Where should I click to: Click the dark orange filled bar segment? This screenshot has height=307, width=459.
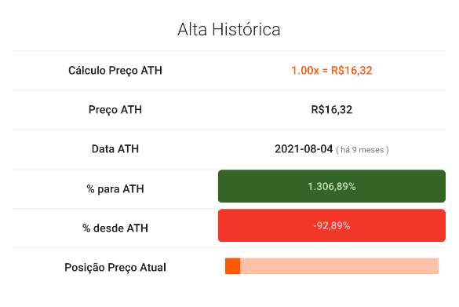click(233, 266)
